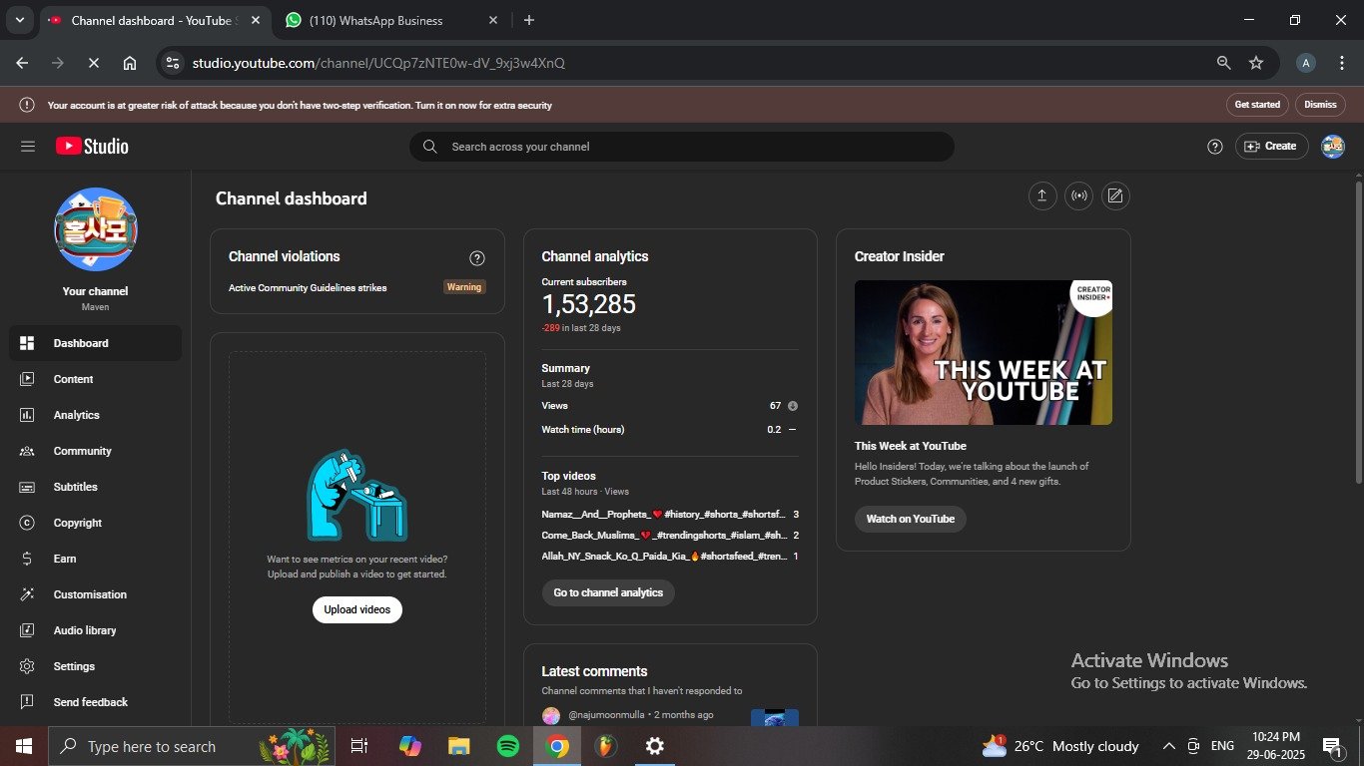
Task: Open the weather widget showing 26°C
Action: point(1060,746)
